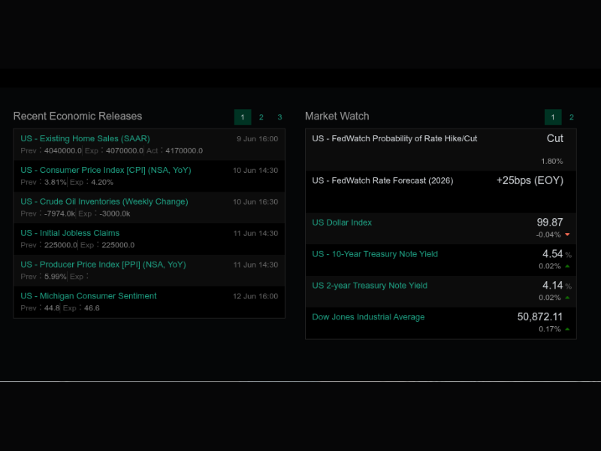Click the 9 Jun 16:00 release time
The height and width of the screenshot is (451, 601).
click(x=257, y=139)
